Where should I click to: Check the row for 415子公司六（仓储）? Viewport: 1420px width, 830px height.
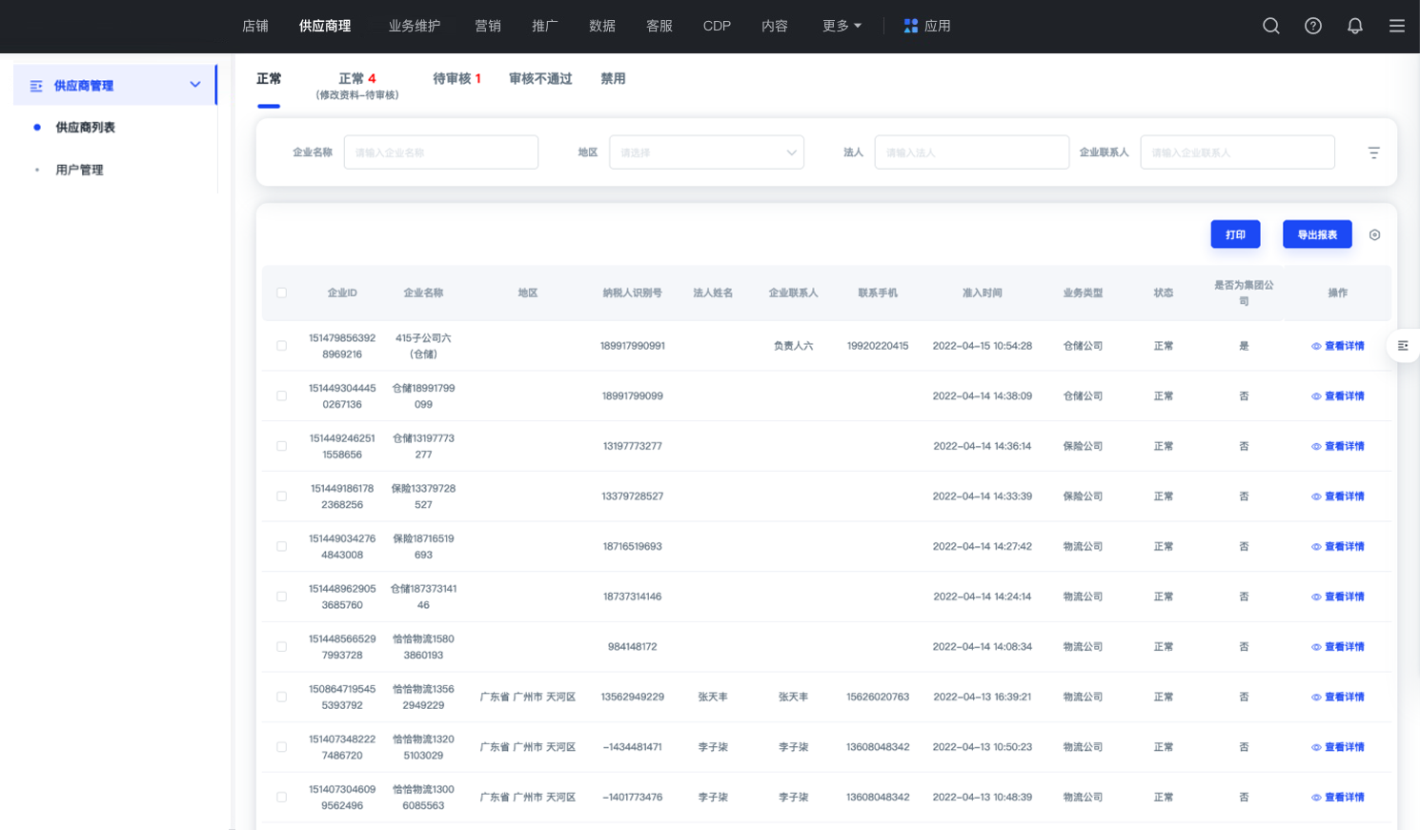(x=281, y=346)
